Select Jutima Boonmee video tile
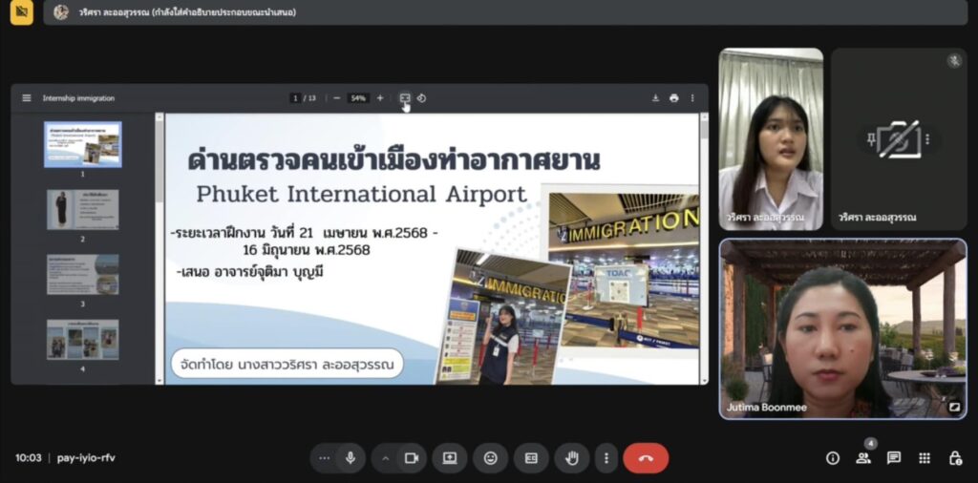 842,329
